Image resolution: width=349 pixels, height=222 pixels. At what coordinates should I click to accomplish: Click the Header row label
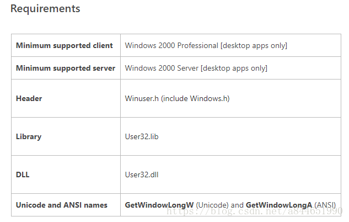click(29, 98)
